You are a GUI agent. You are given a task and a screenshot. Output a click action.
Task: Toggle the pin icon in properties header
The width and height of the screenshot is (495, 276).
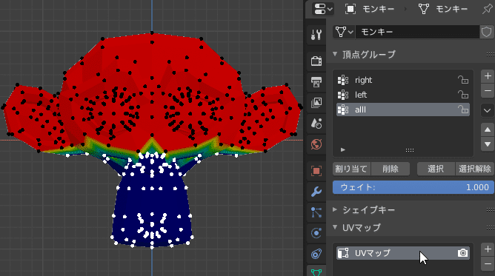click(x=487, y=9)
